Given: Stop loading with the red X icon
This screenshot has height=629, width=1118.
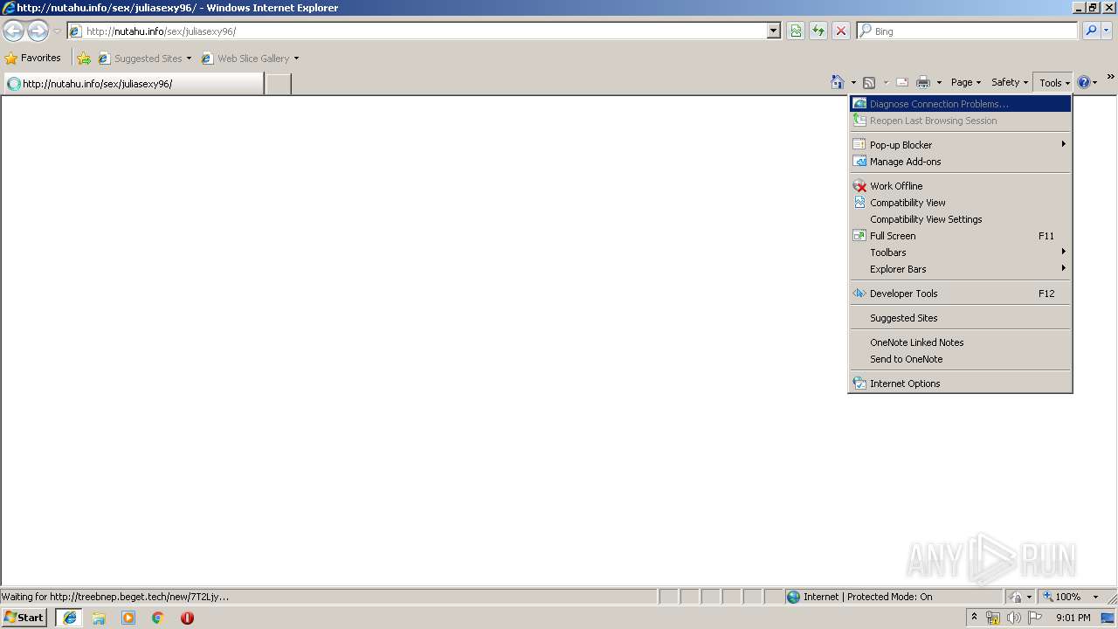Looking at the screenshot, I should [x=841, y=31].
